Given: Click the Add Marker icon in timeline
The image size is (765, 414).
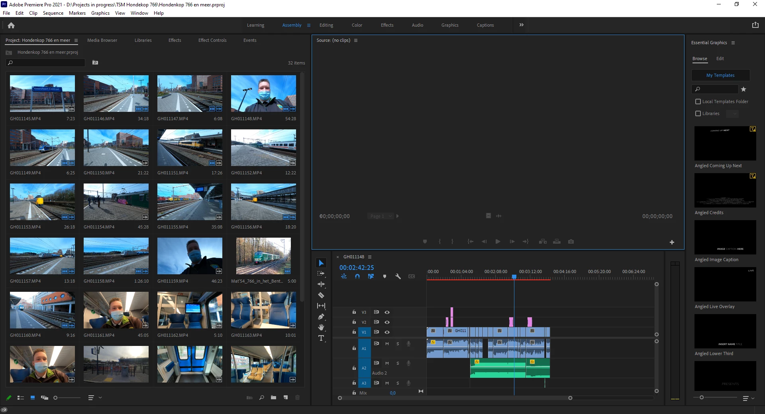Looking at the screenshot, I should coord(384,276).
